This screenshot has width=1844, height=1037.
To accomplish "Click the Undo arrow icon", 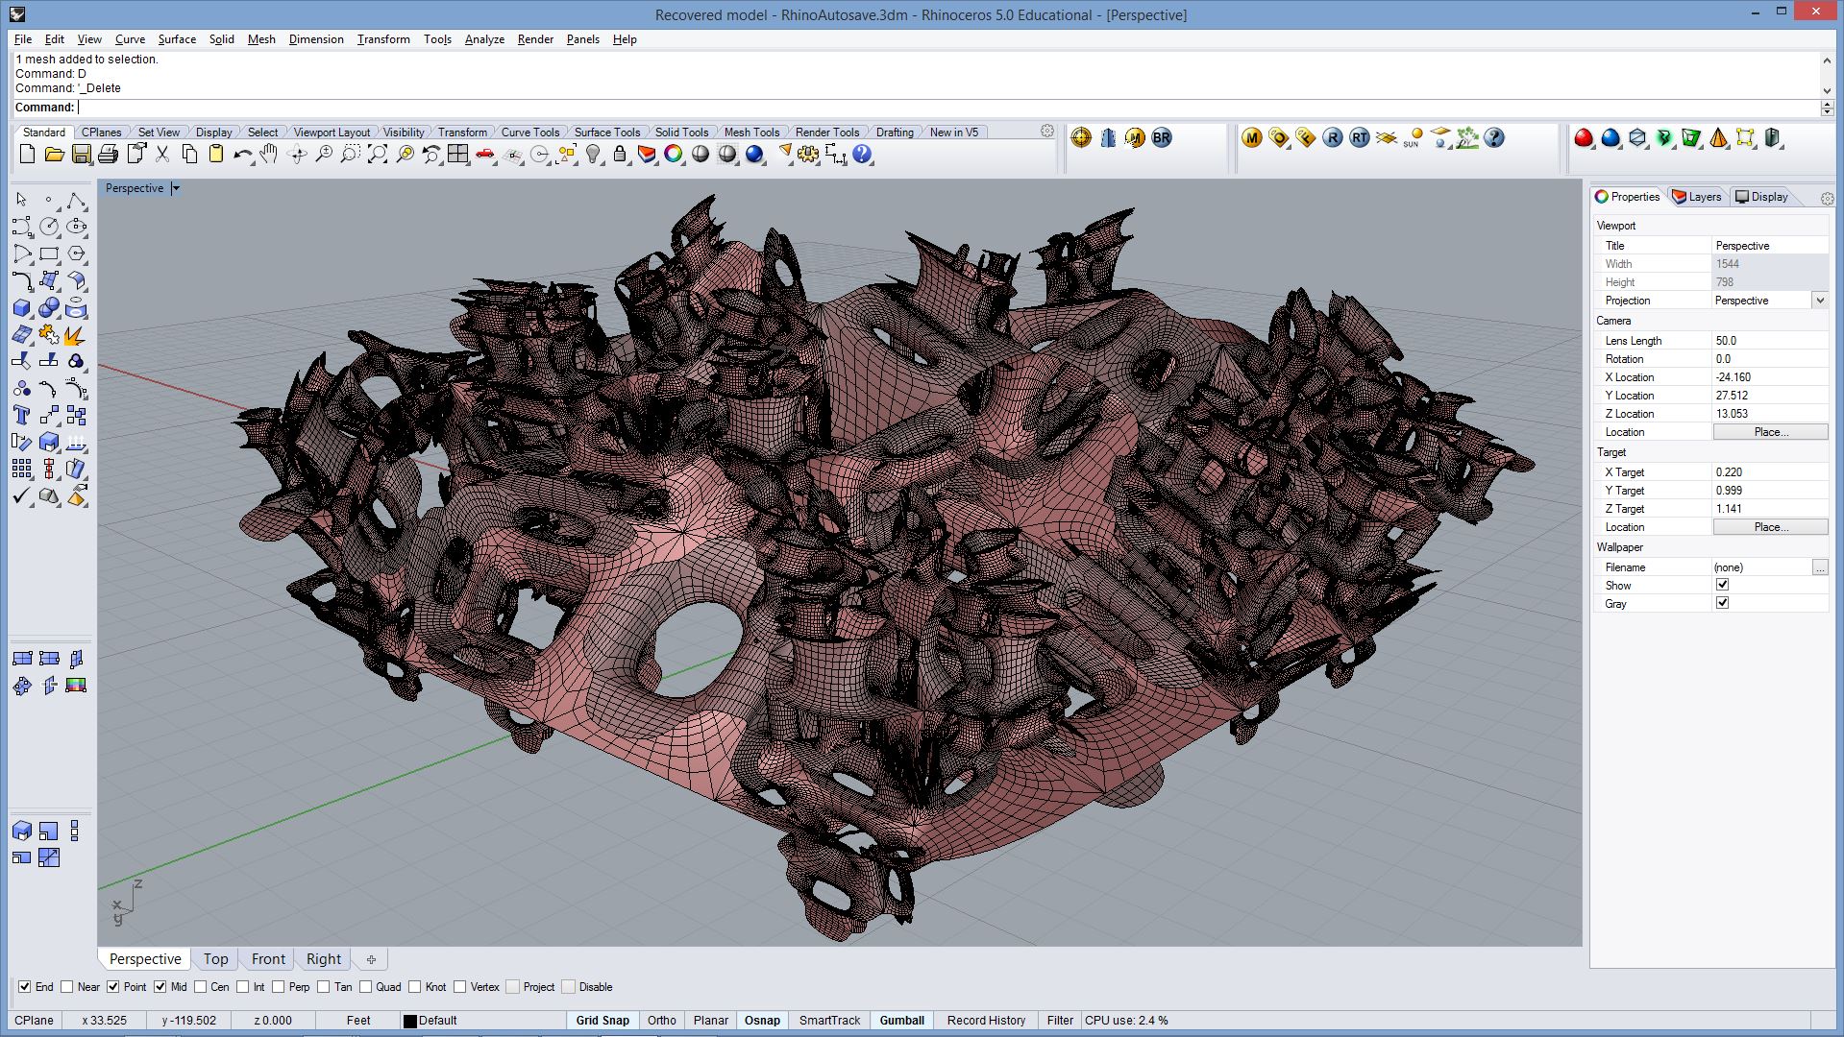I will 242,155.
